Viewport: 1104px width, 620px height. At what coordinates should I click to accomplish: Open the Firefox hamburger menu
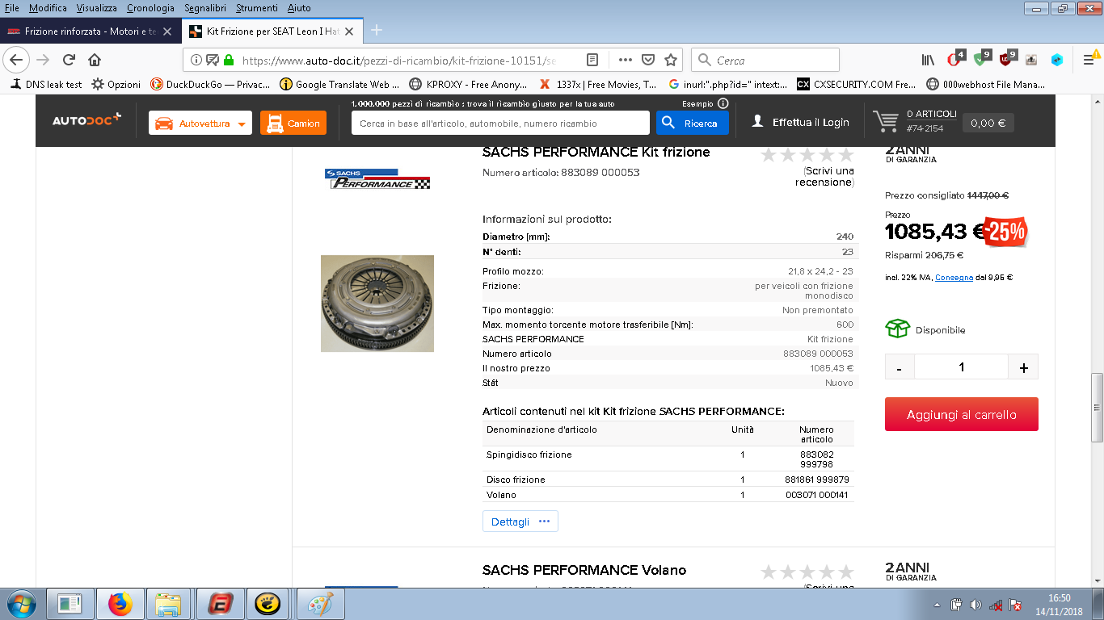(x=1089, y=60)
